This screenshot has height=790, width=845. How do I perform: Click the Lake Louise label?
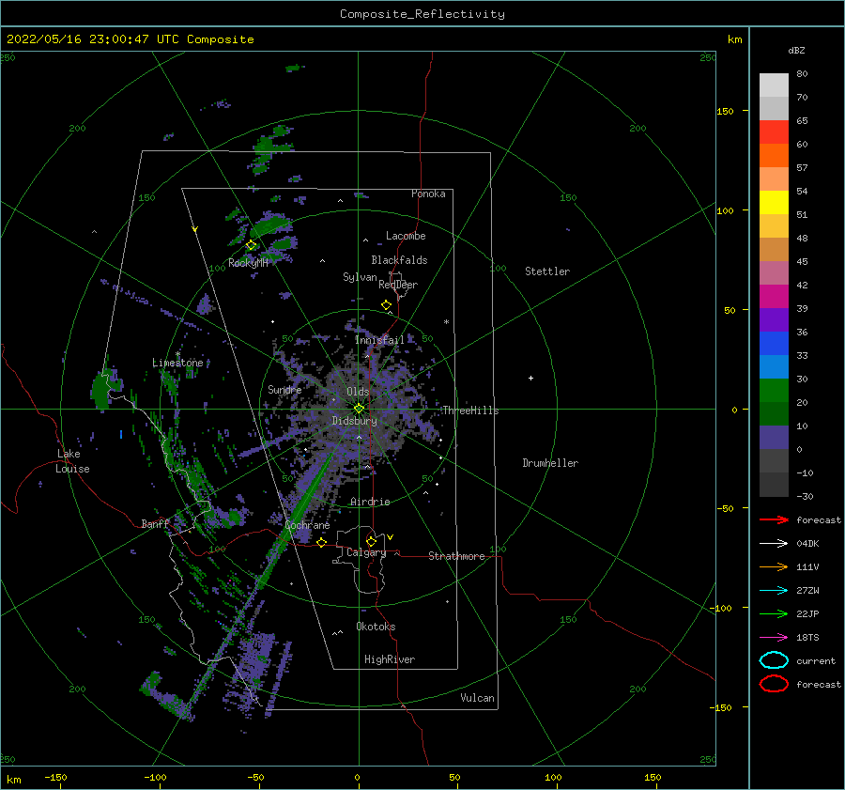pos(72,461)
